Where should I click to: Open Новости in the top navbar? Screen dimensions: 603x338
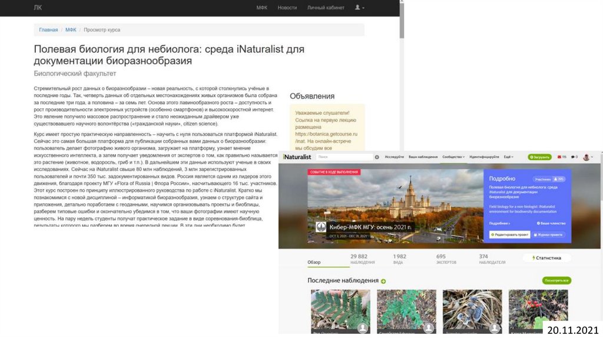tap(287, 7)
